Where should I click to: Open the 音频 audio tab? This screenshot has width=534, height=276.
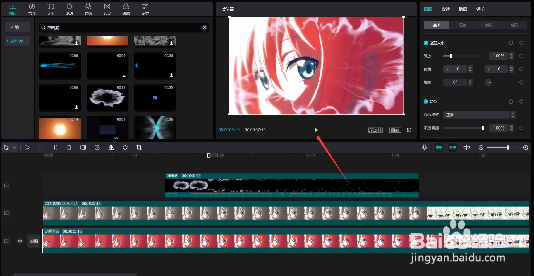pos(32,9)
